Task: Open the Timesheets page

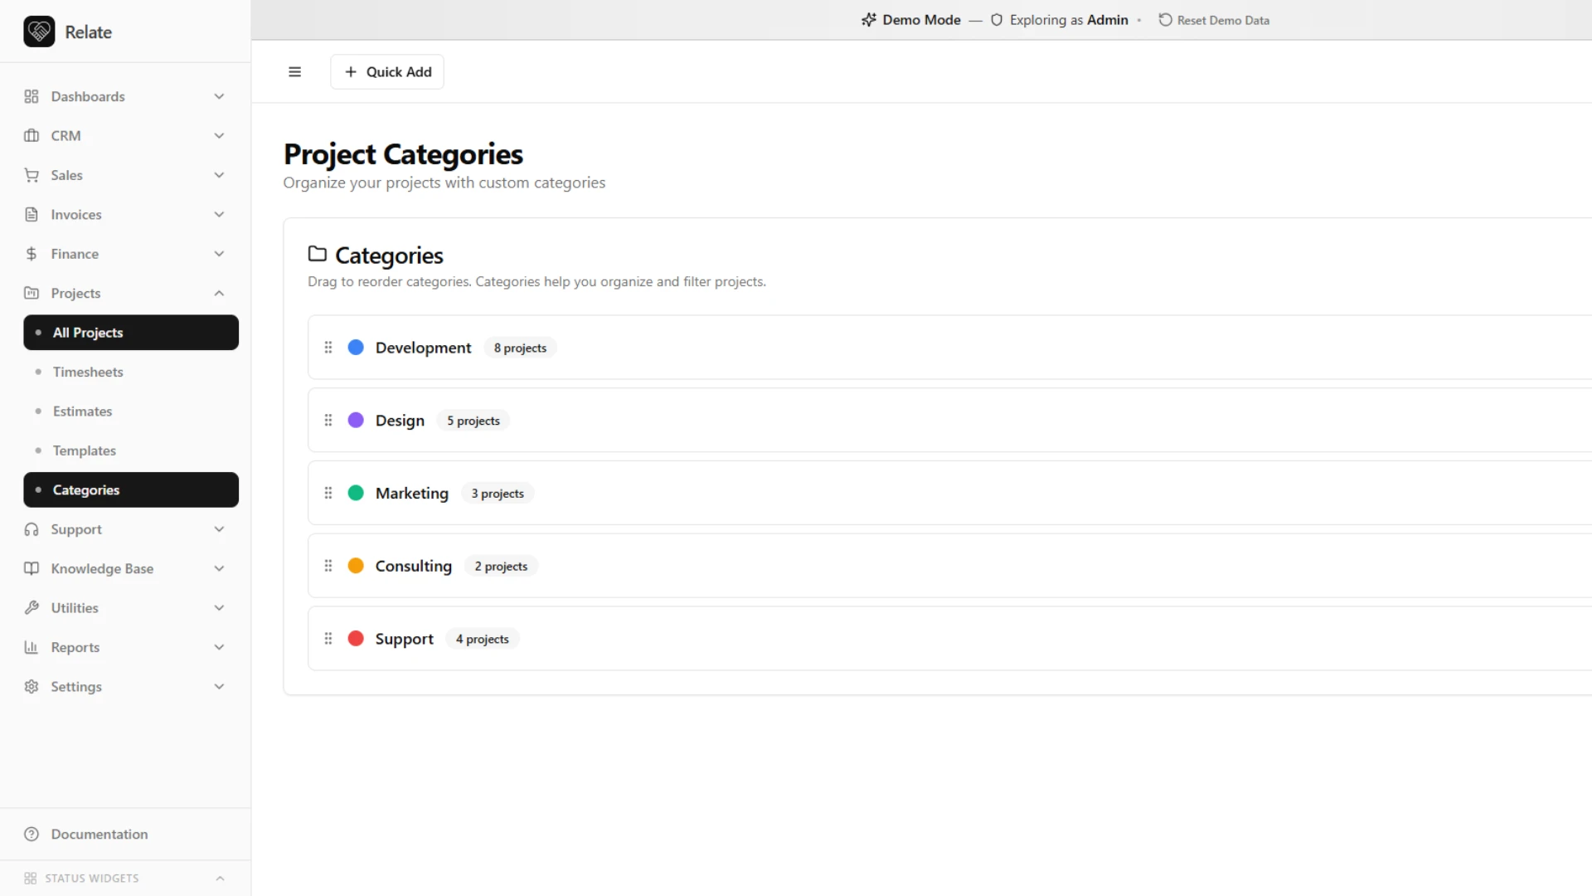Action: point(131,372)
